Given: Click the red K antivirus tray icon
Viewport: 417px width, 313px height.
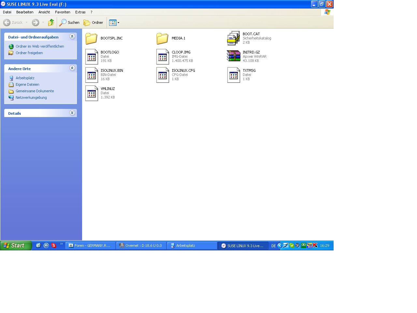Looking at the screenshot, I should click(x=315, y=246).
